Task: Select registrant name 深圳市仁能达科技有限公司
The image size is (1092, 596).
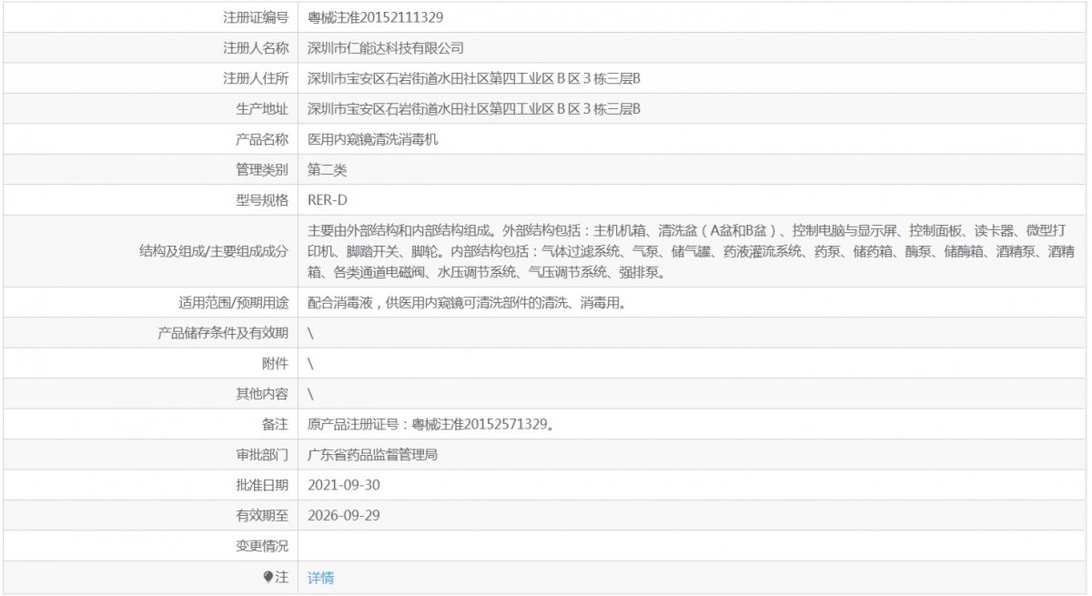Action: point(386,47)
